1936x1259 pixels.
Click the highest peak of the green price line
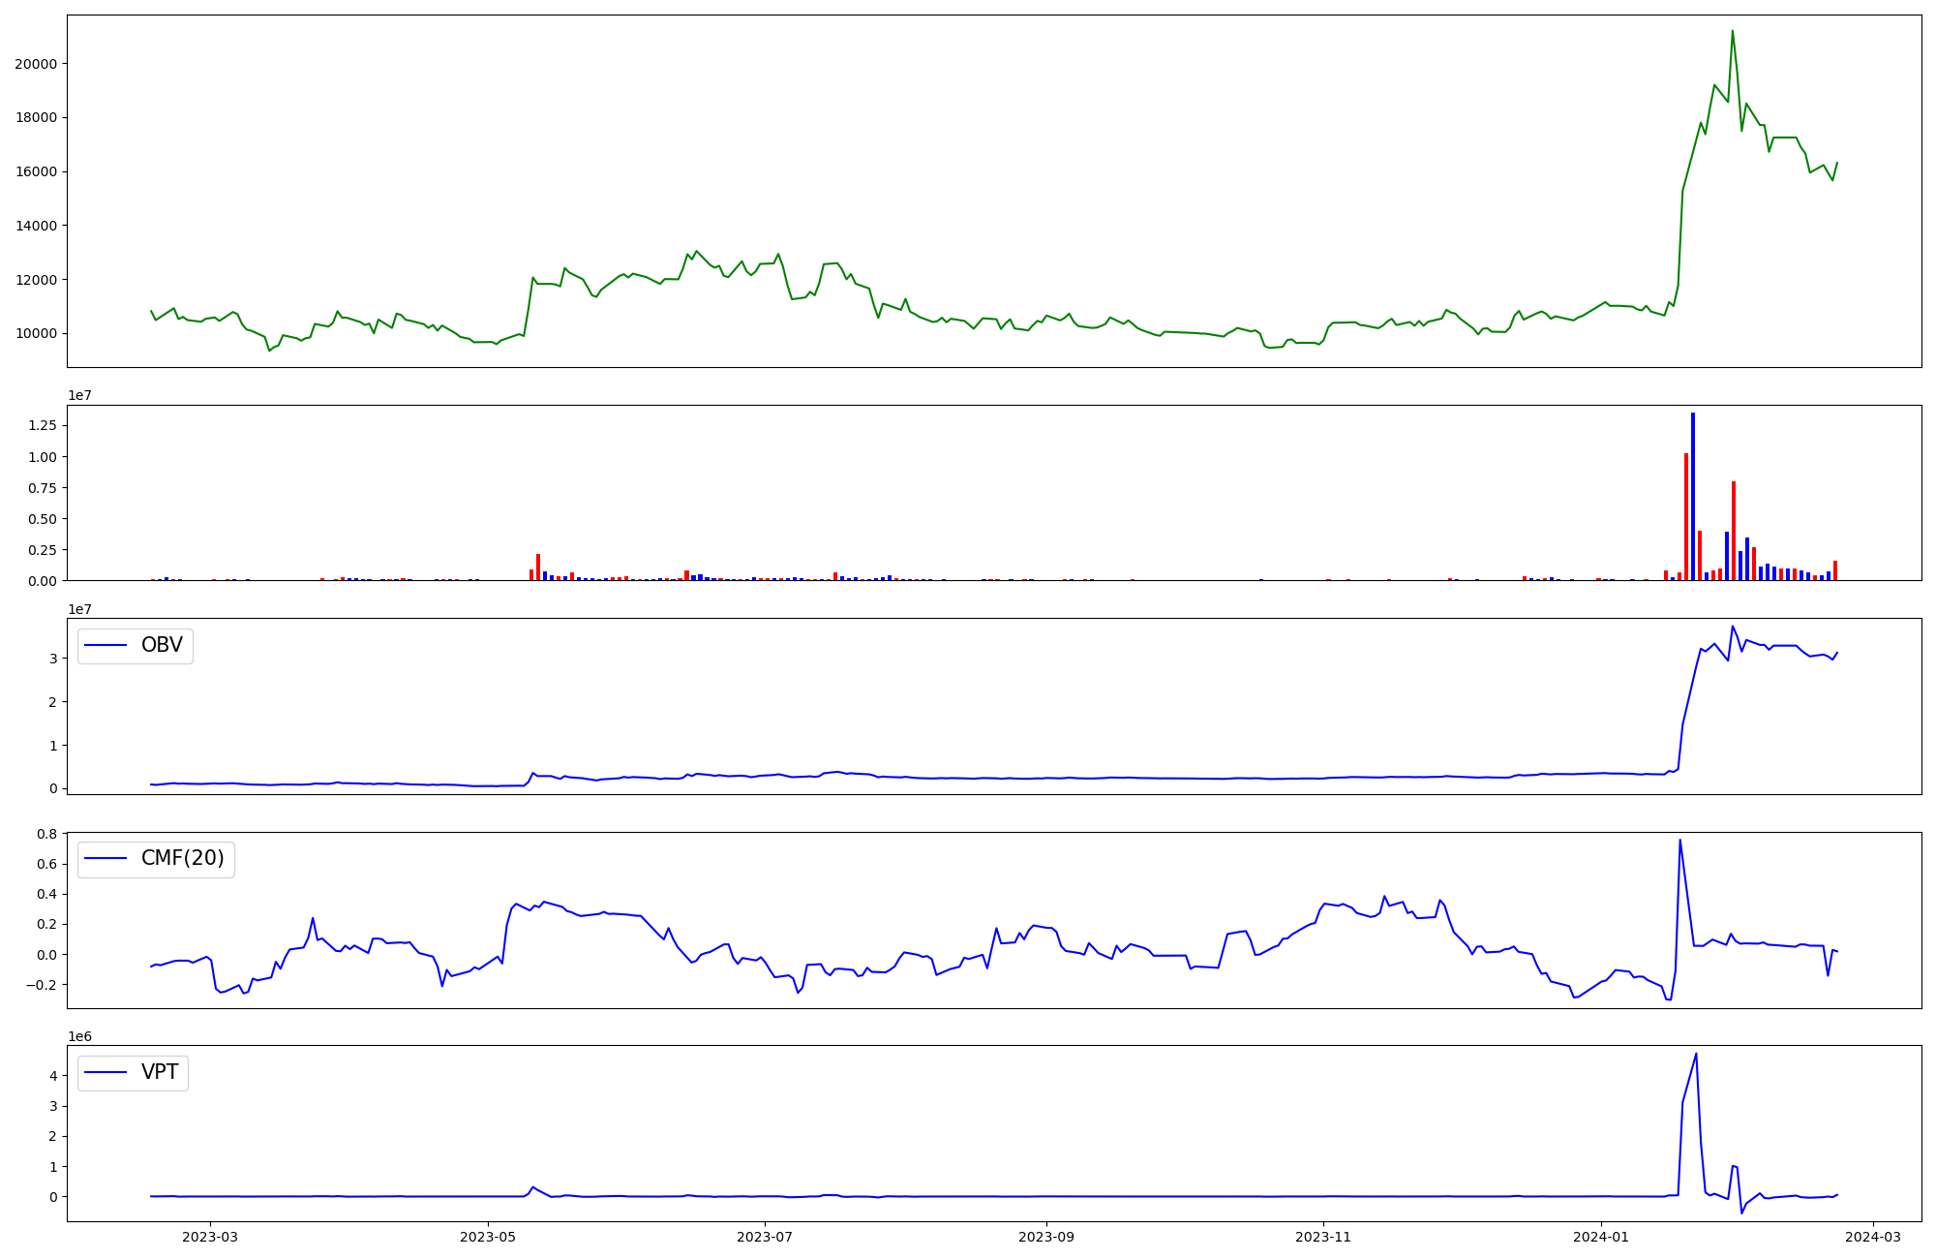click(1733, 31)
